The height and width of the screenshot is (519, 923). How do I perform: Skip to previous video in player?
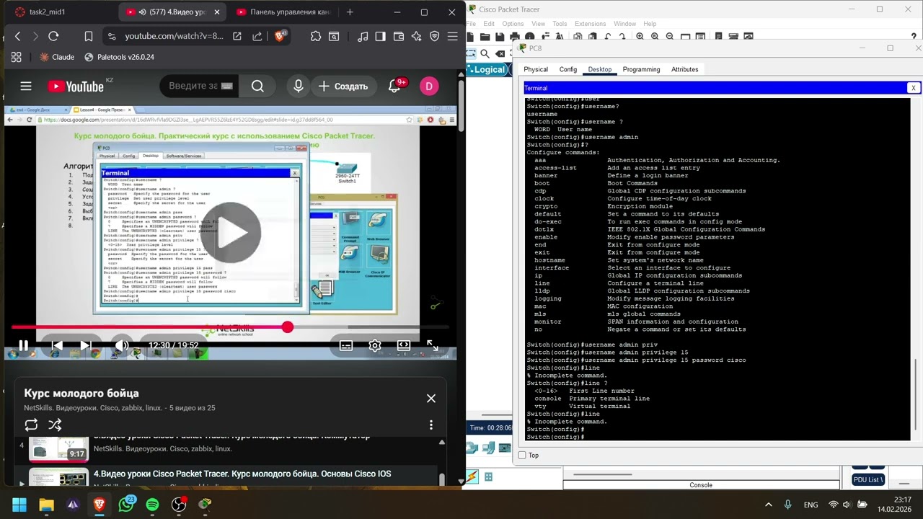[x=57, y=346]
